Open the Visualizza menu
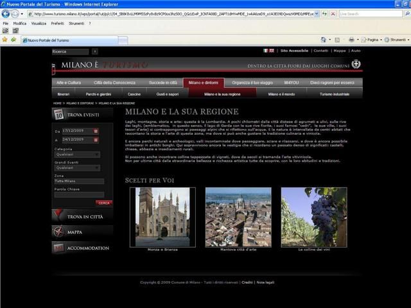Image resolution: width=411 pixels, height=308 pixels. pyautogui.click(x=39, y=23)
